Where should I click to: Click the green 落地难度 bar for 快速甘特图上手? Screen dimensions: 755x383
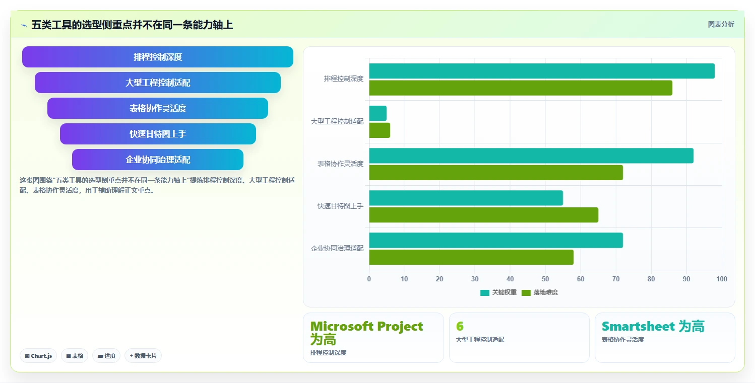point(484,215)
